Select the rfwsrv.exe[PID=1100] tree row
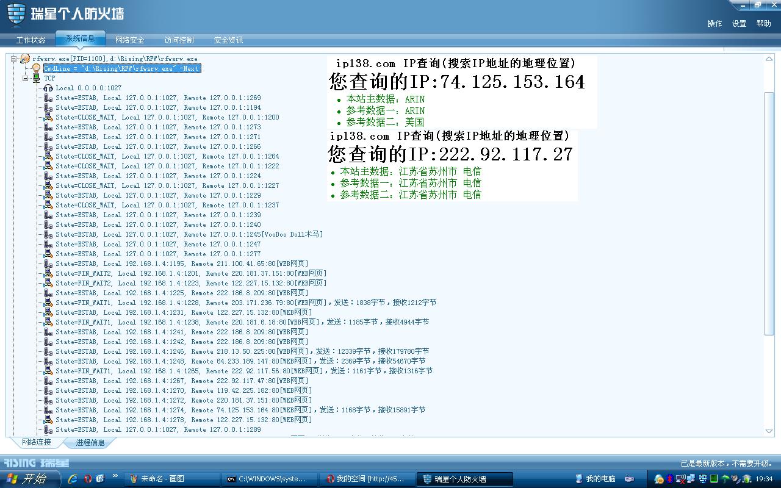 (115, 59)
